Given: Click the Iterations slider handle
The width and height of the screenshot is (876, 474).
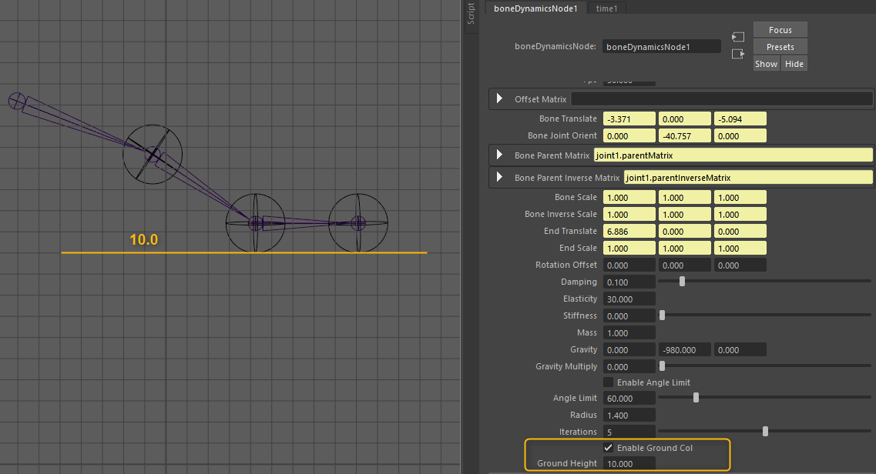Looking at the screenshot, I should point(765,432).
